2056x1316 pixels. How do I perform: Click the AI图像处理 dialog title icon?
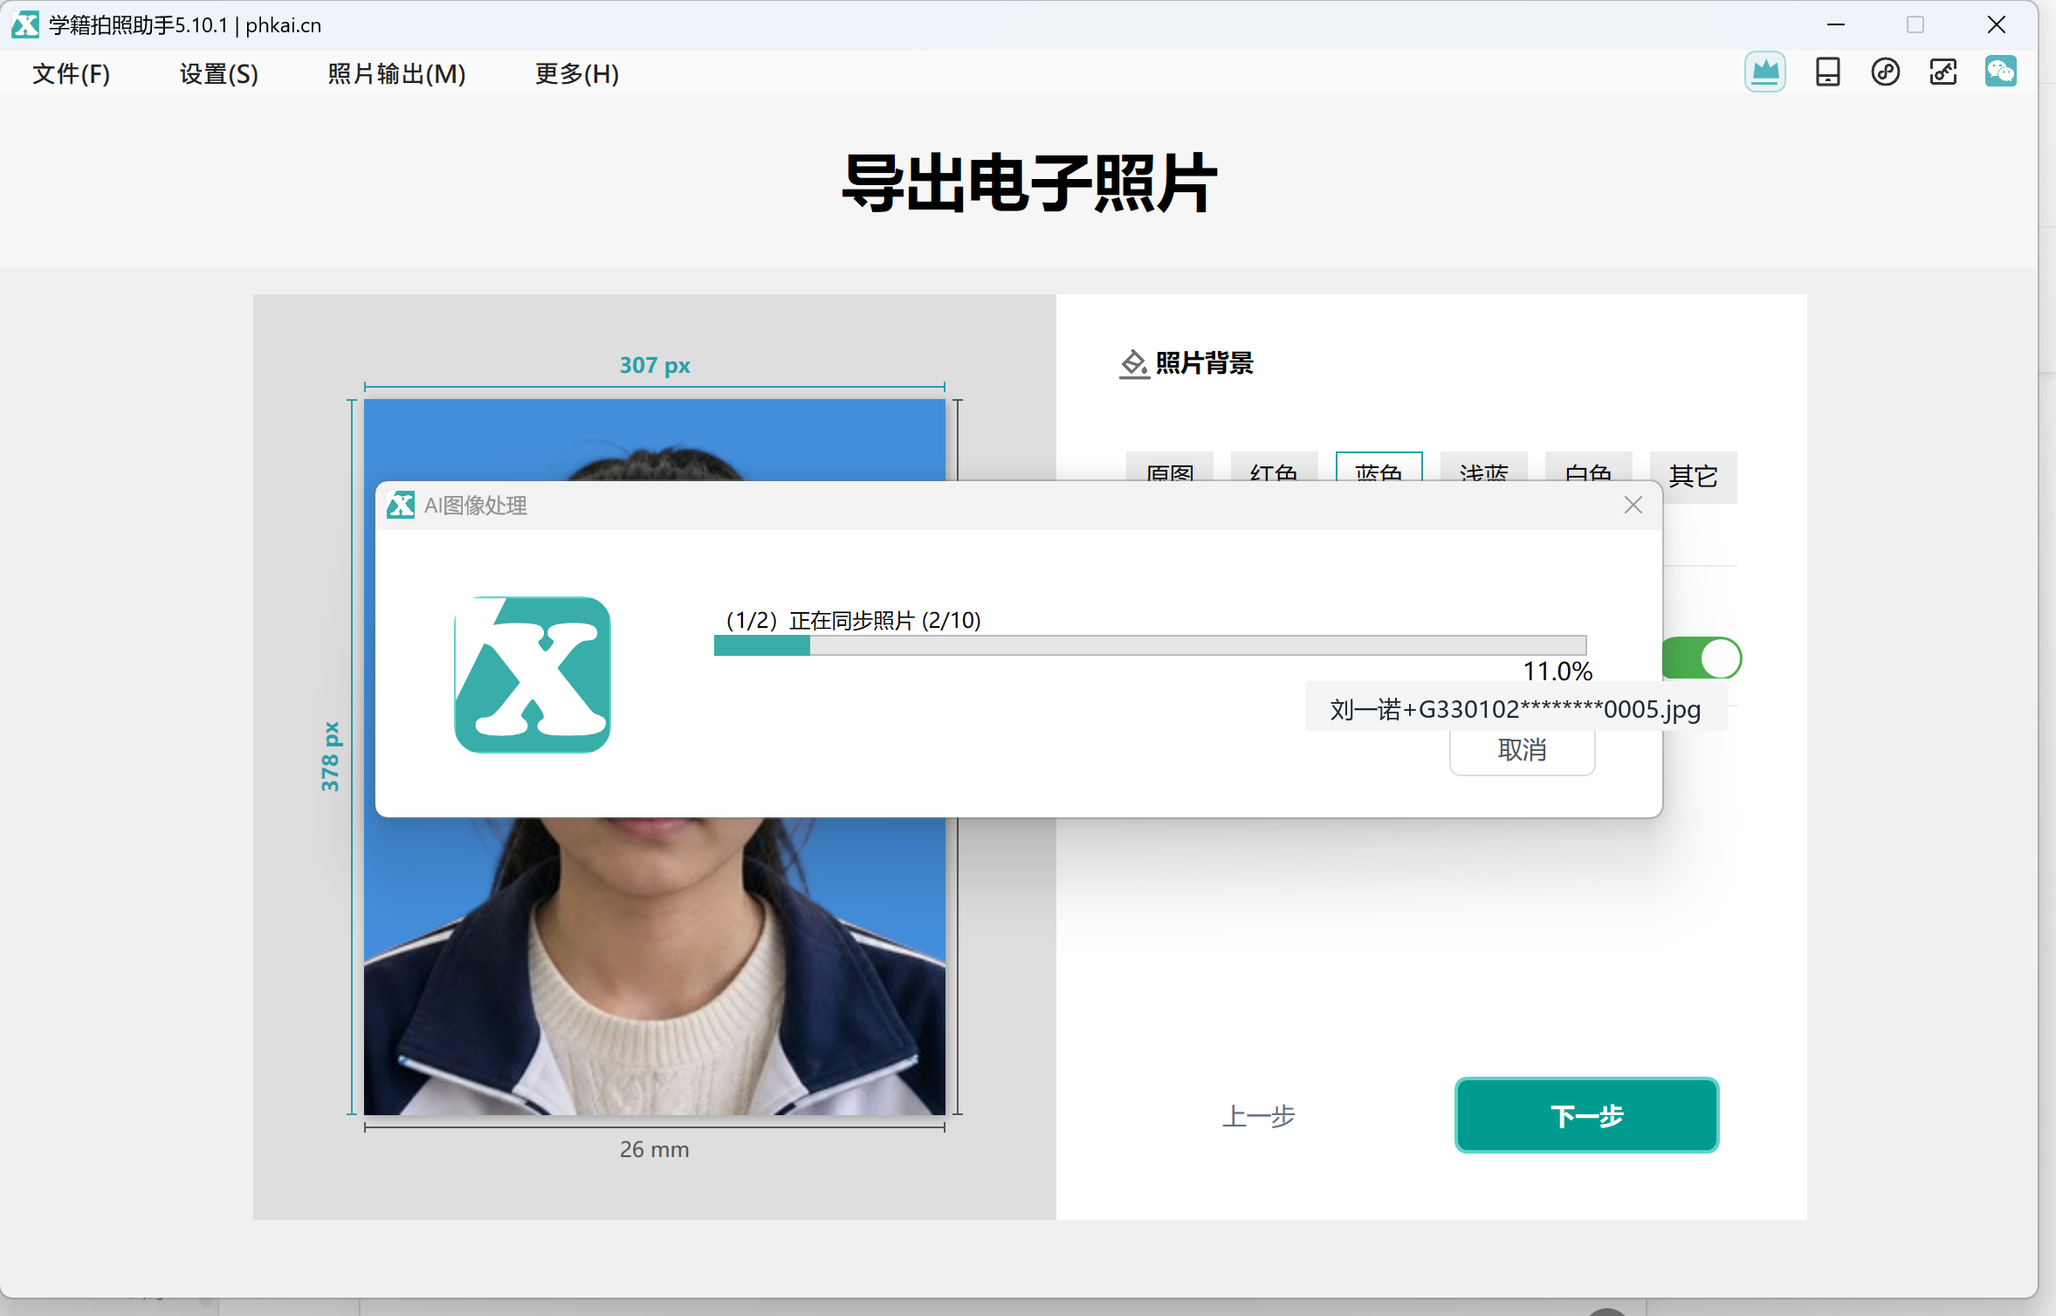point(401,505)
